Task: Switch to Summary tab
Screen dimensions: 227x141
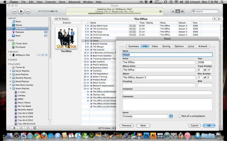Action: pyautogui.click(x=133, y=46)
